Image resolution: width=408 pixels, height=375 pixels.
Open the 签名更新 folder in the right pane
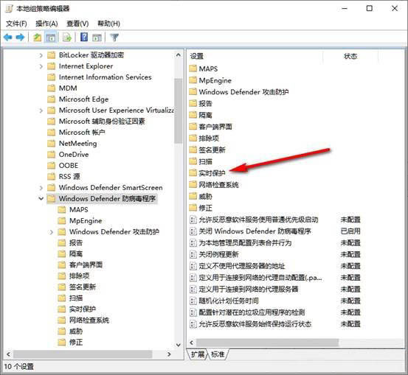[x=212, y=150]
